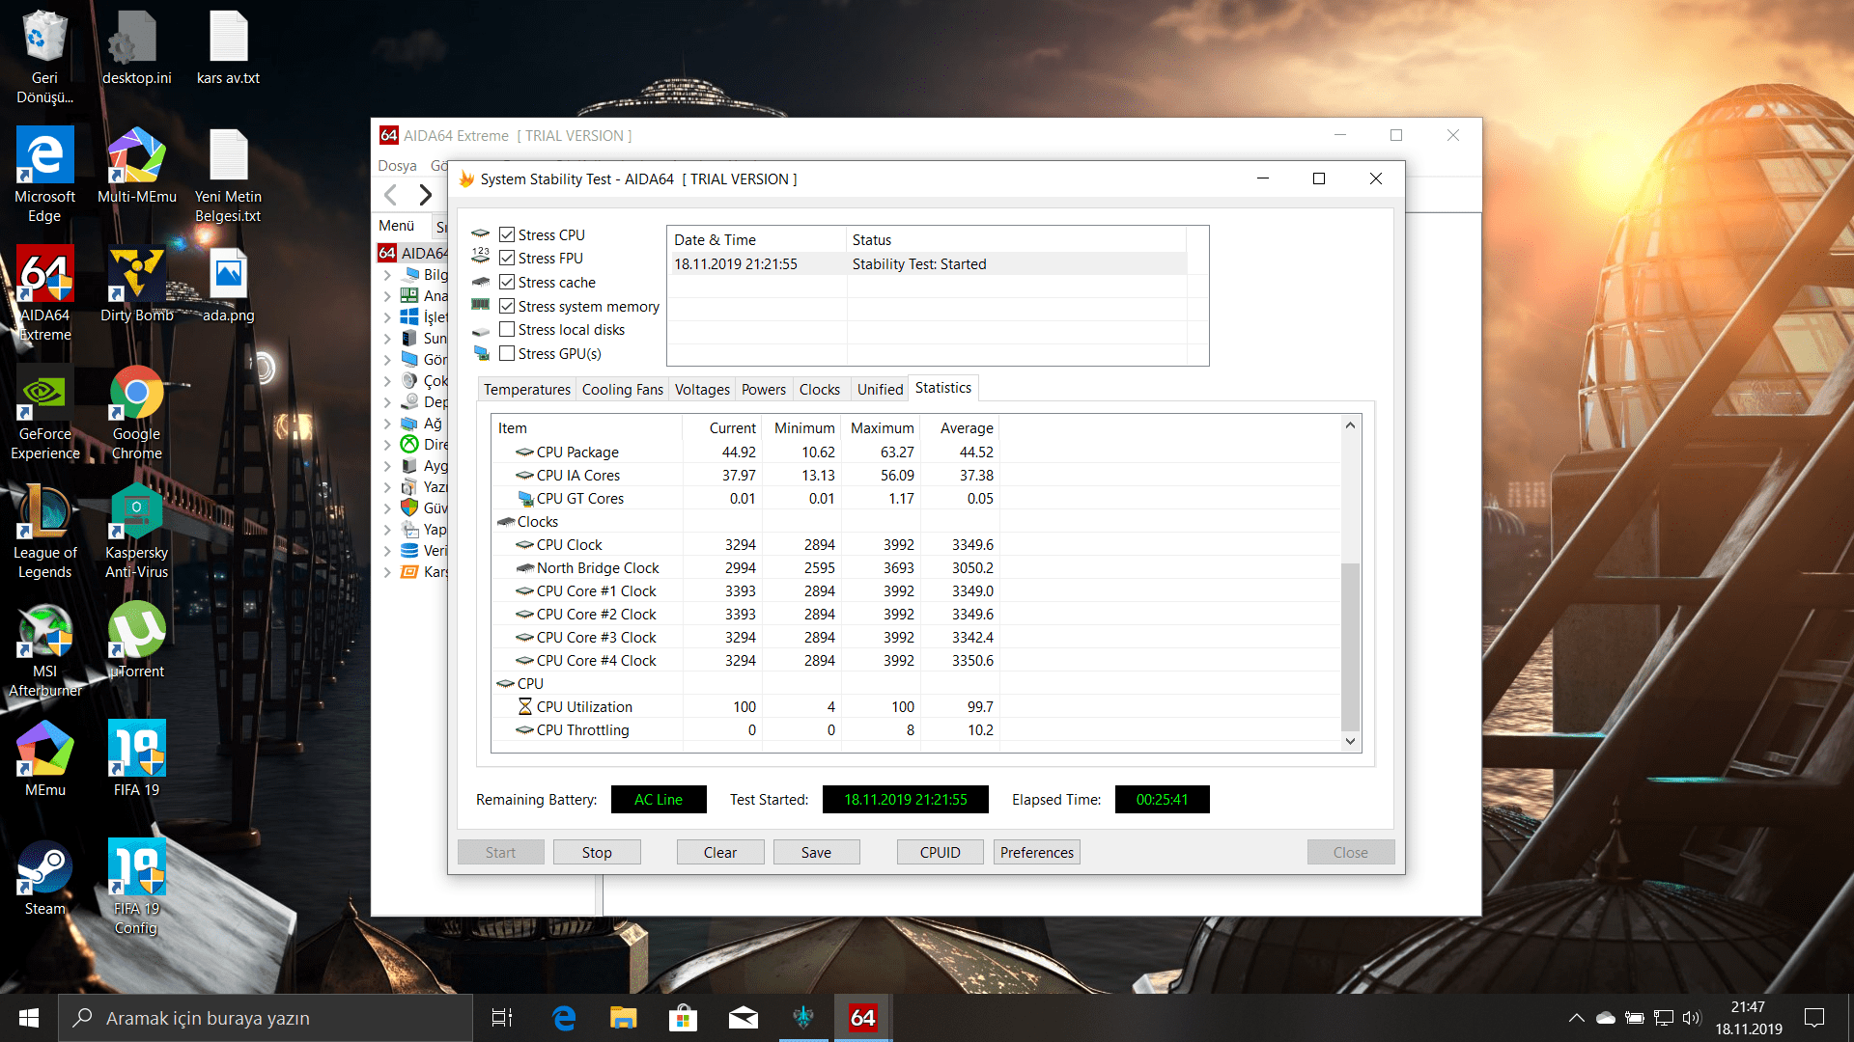Screen dimensions: 1854x1042
Task: Stop the stability test
Action: coord(597,852)
